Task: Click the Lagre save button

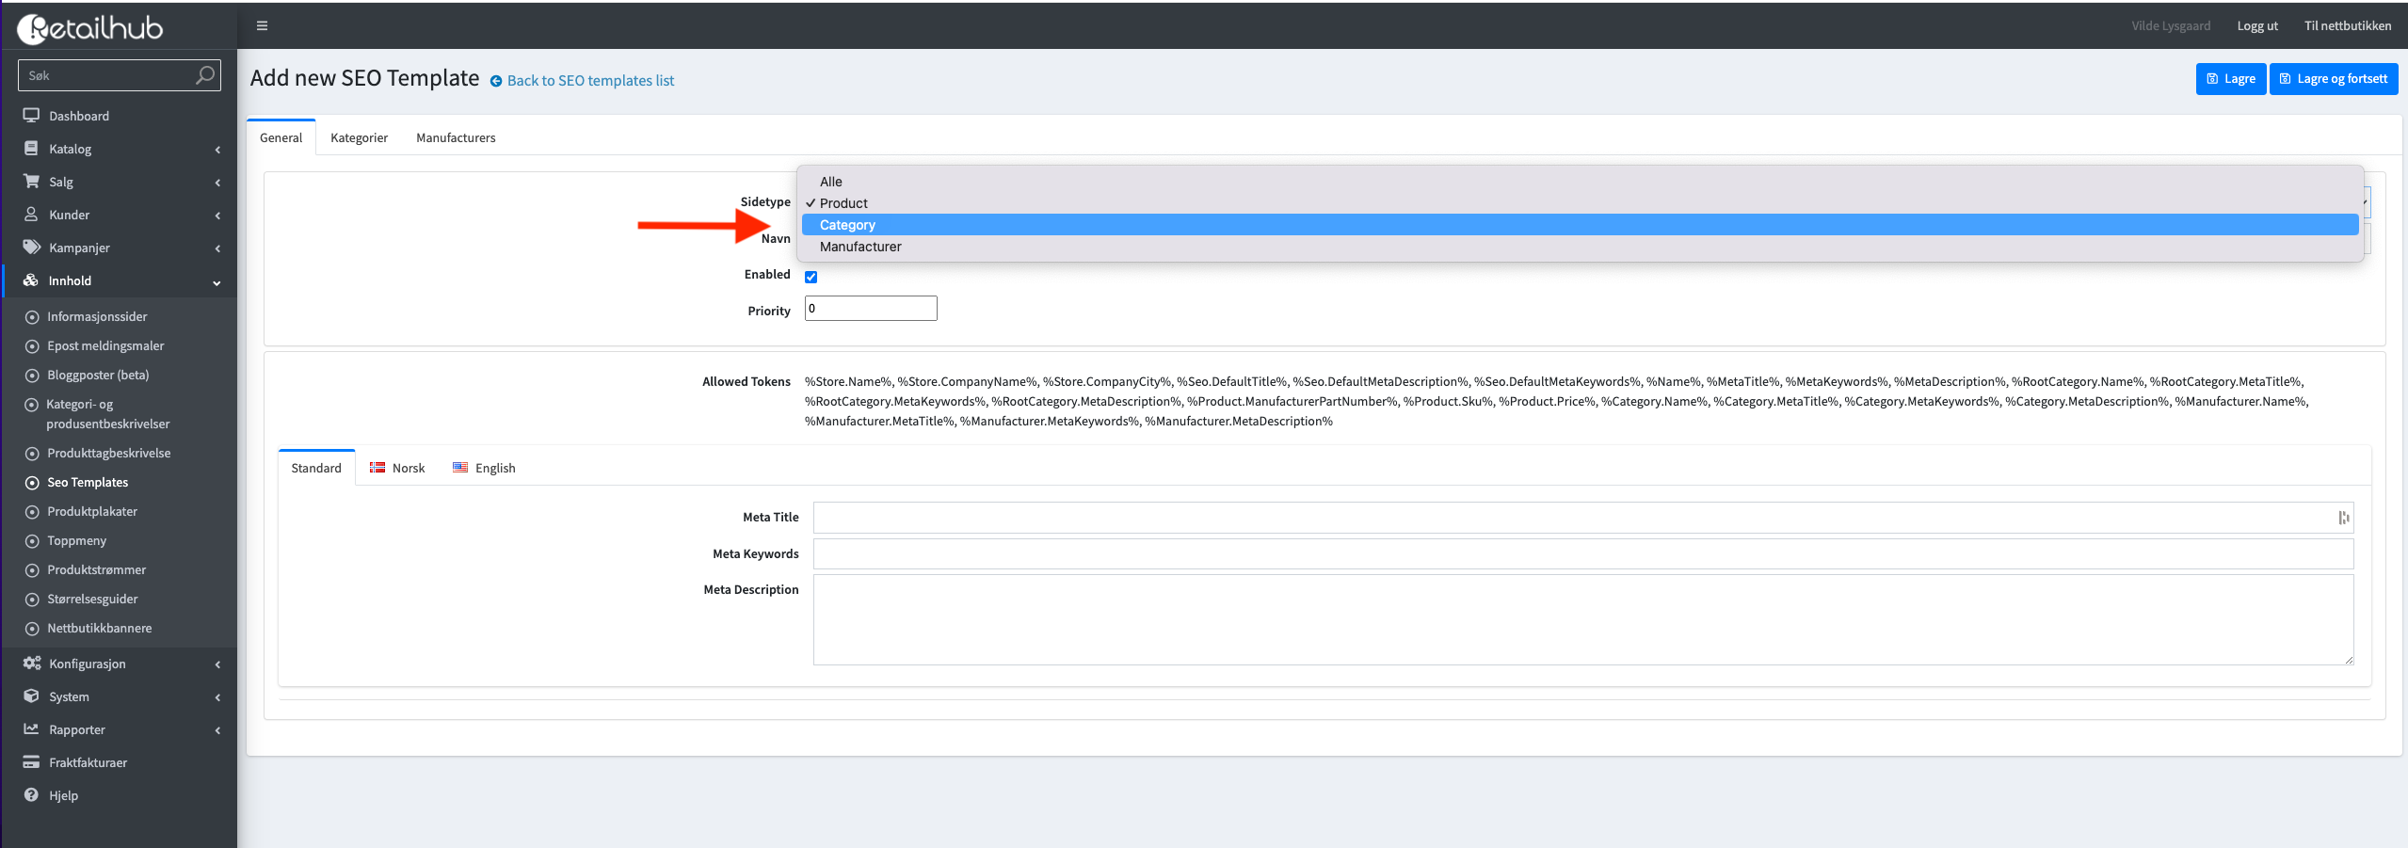Action: (x=2230, y=79)
